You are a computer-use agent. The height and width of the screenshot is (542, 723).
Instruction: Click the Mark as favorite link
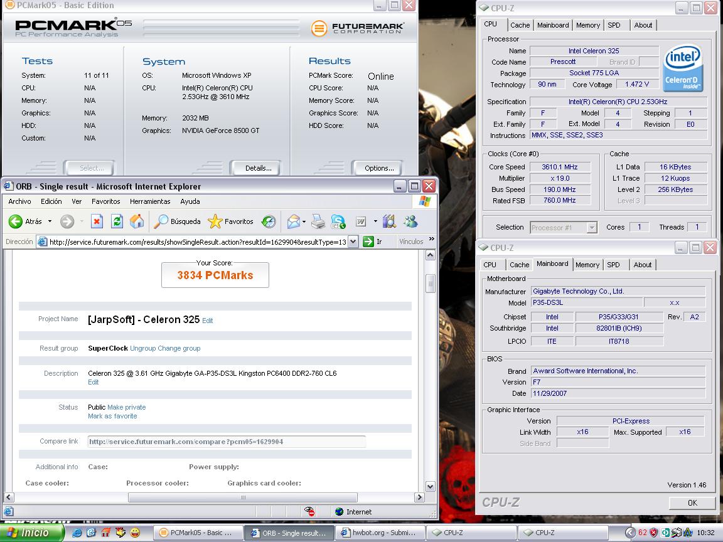pos(112,416)
